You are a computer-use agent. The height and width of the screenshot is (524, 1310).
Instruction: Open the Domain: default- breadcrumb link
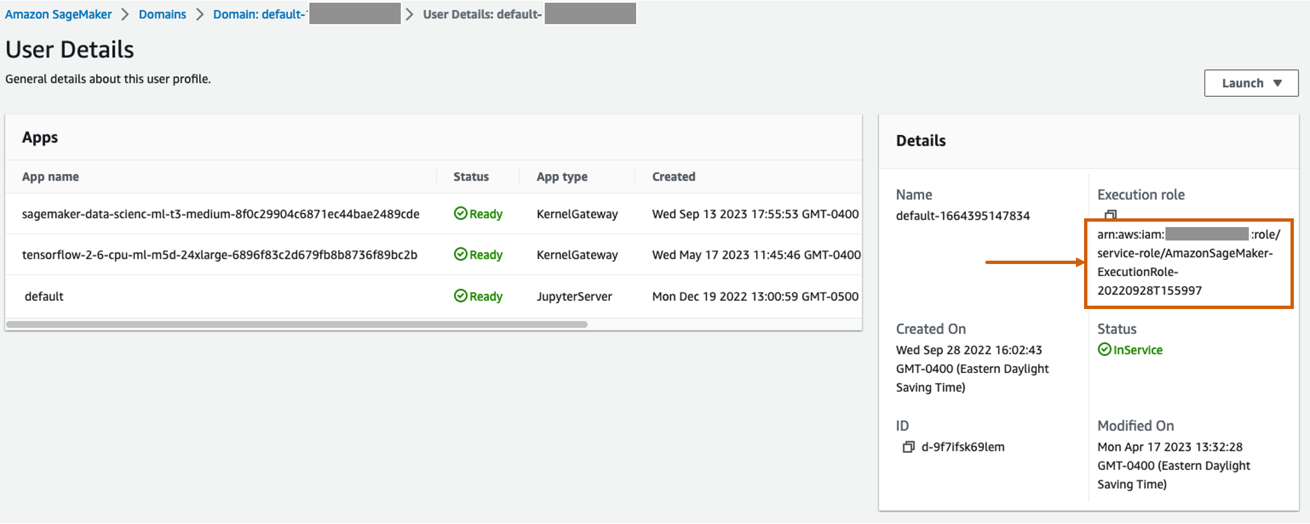click(260, 14)
